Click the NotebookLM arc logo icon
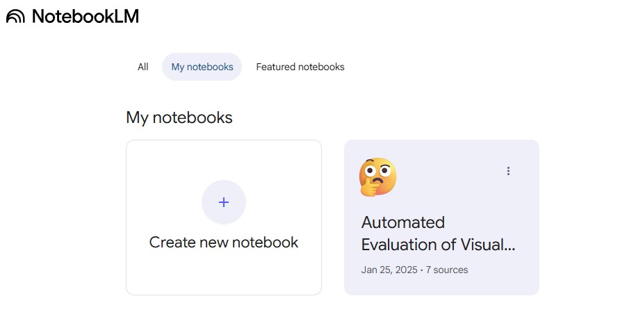Viewport: 618px width, 319px height. [x=15, y=17]
